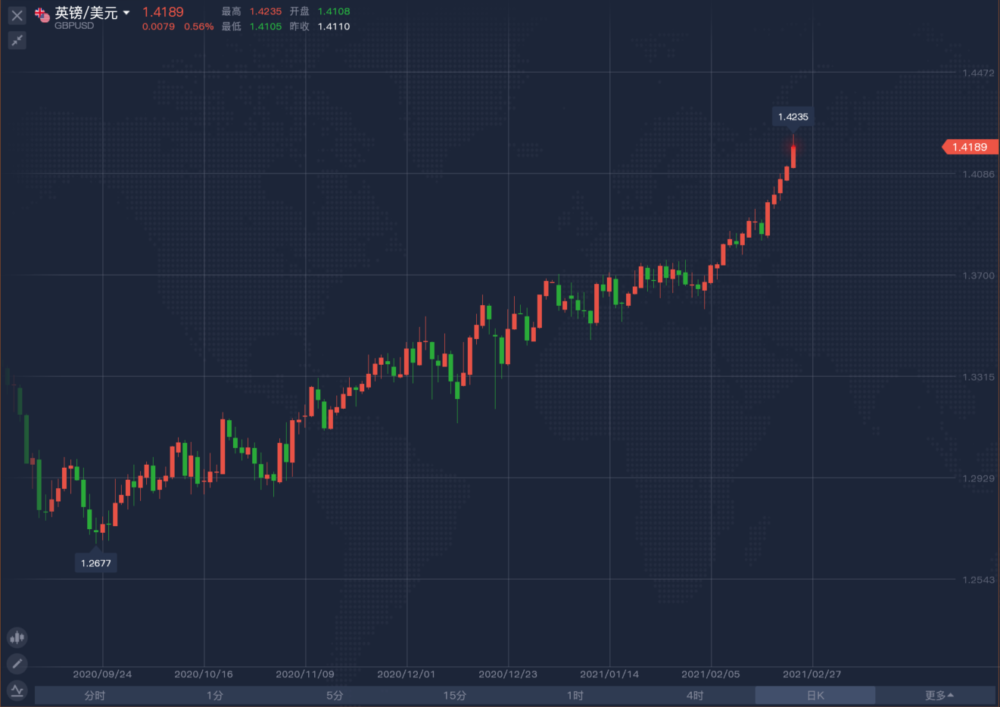Click the high marker label 1.4235
The width and height of the screenshot is (1000, 707).
pyautogui.click(x=793, y=117)
